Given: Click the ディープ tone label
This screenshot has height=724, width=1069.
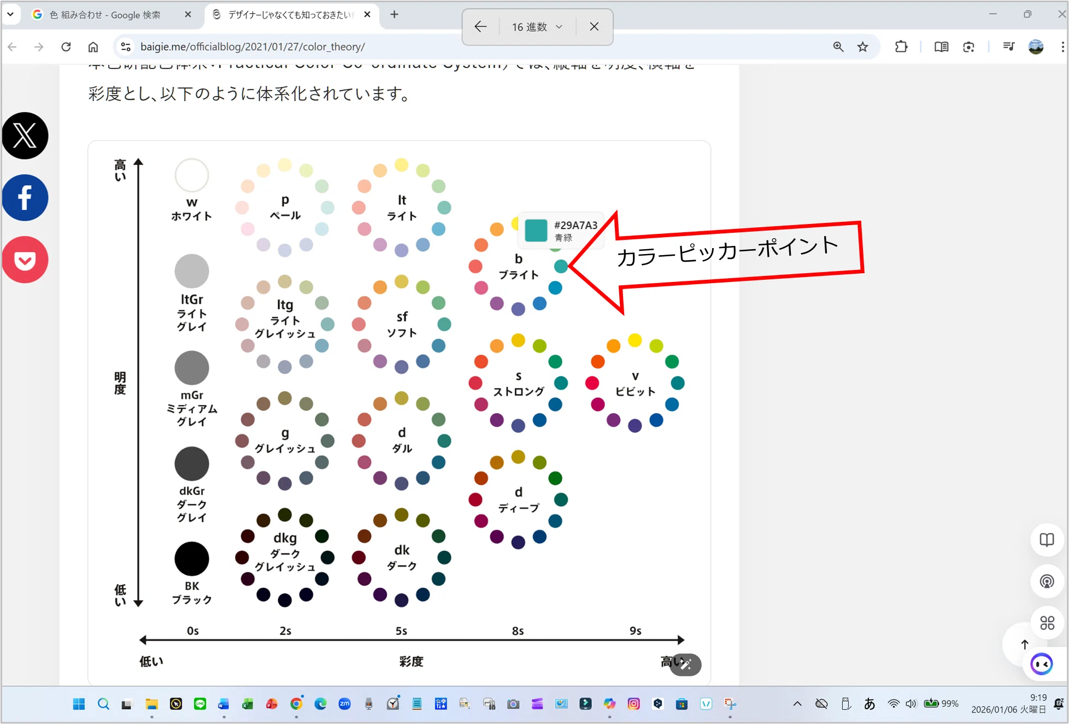Looking at the screenshot, I should coord(519,508).
